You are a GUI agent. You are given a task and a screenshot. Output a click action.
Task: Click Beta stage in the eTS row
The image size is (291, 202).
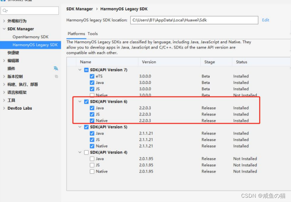pyautogui.click(x=206, y=76)
